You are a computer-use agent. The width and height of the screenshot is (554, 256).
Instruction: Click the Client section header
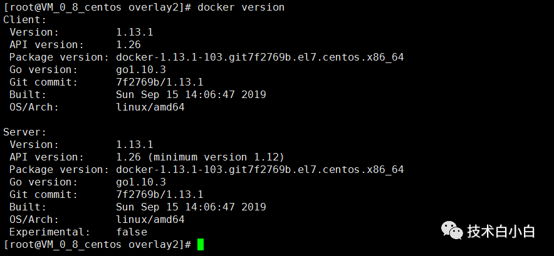point(24,20)
